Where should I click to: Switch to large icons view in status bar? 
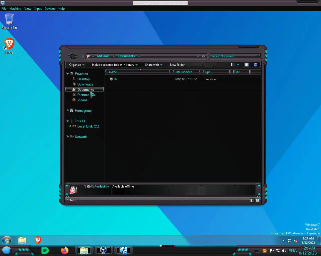(258, 200)
